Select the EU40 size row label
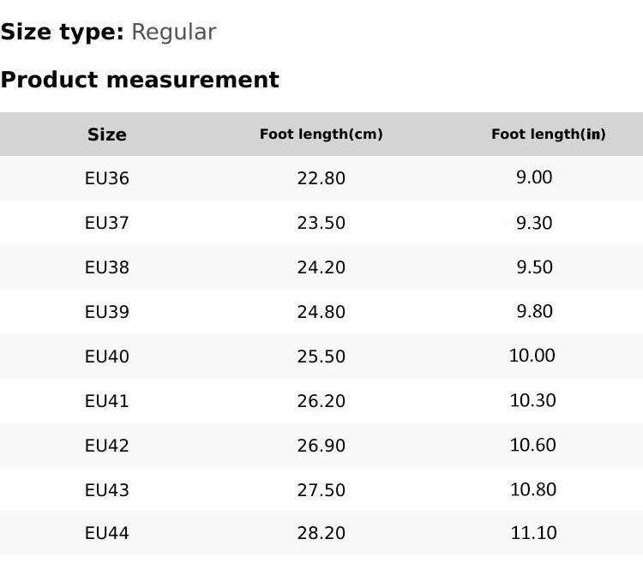Viewport: 643px width, 569px height. click(107, 356)
